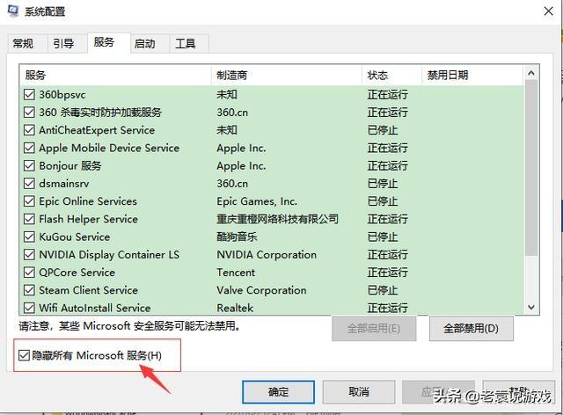Uncheck the 360bpsvc service checkbox
563x415 pixels.
(29, 95)
